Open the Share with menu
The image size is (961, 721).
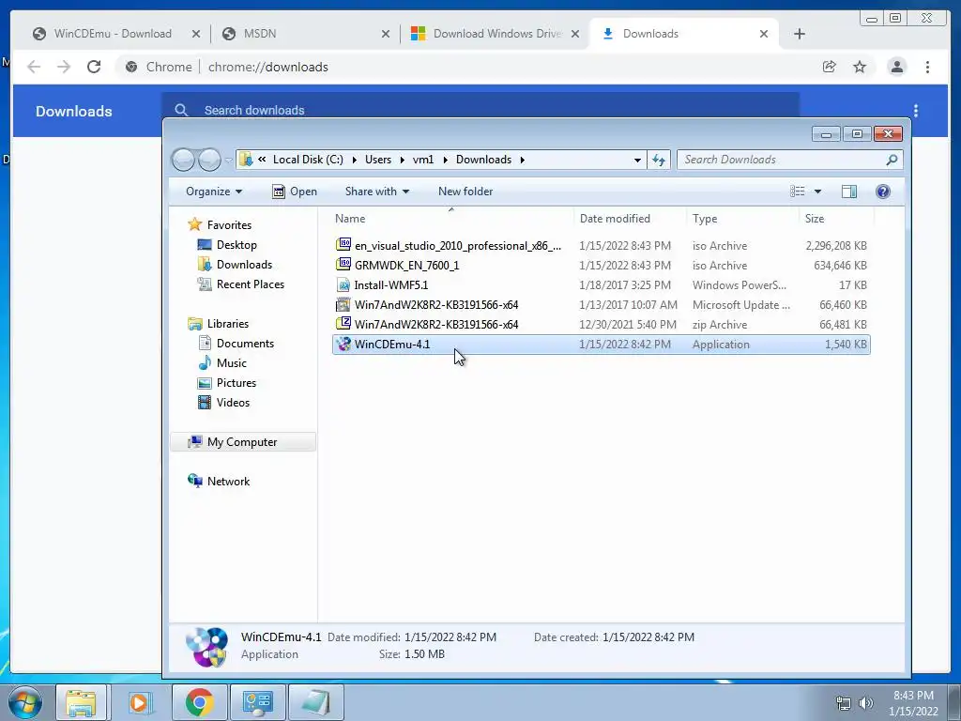377,192
